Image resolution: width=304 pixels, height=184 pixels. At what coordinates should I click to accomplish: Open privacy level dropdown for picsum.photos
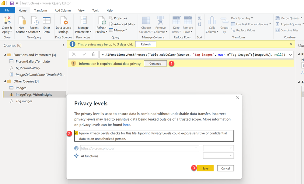point(218,148)
